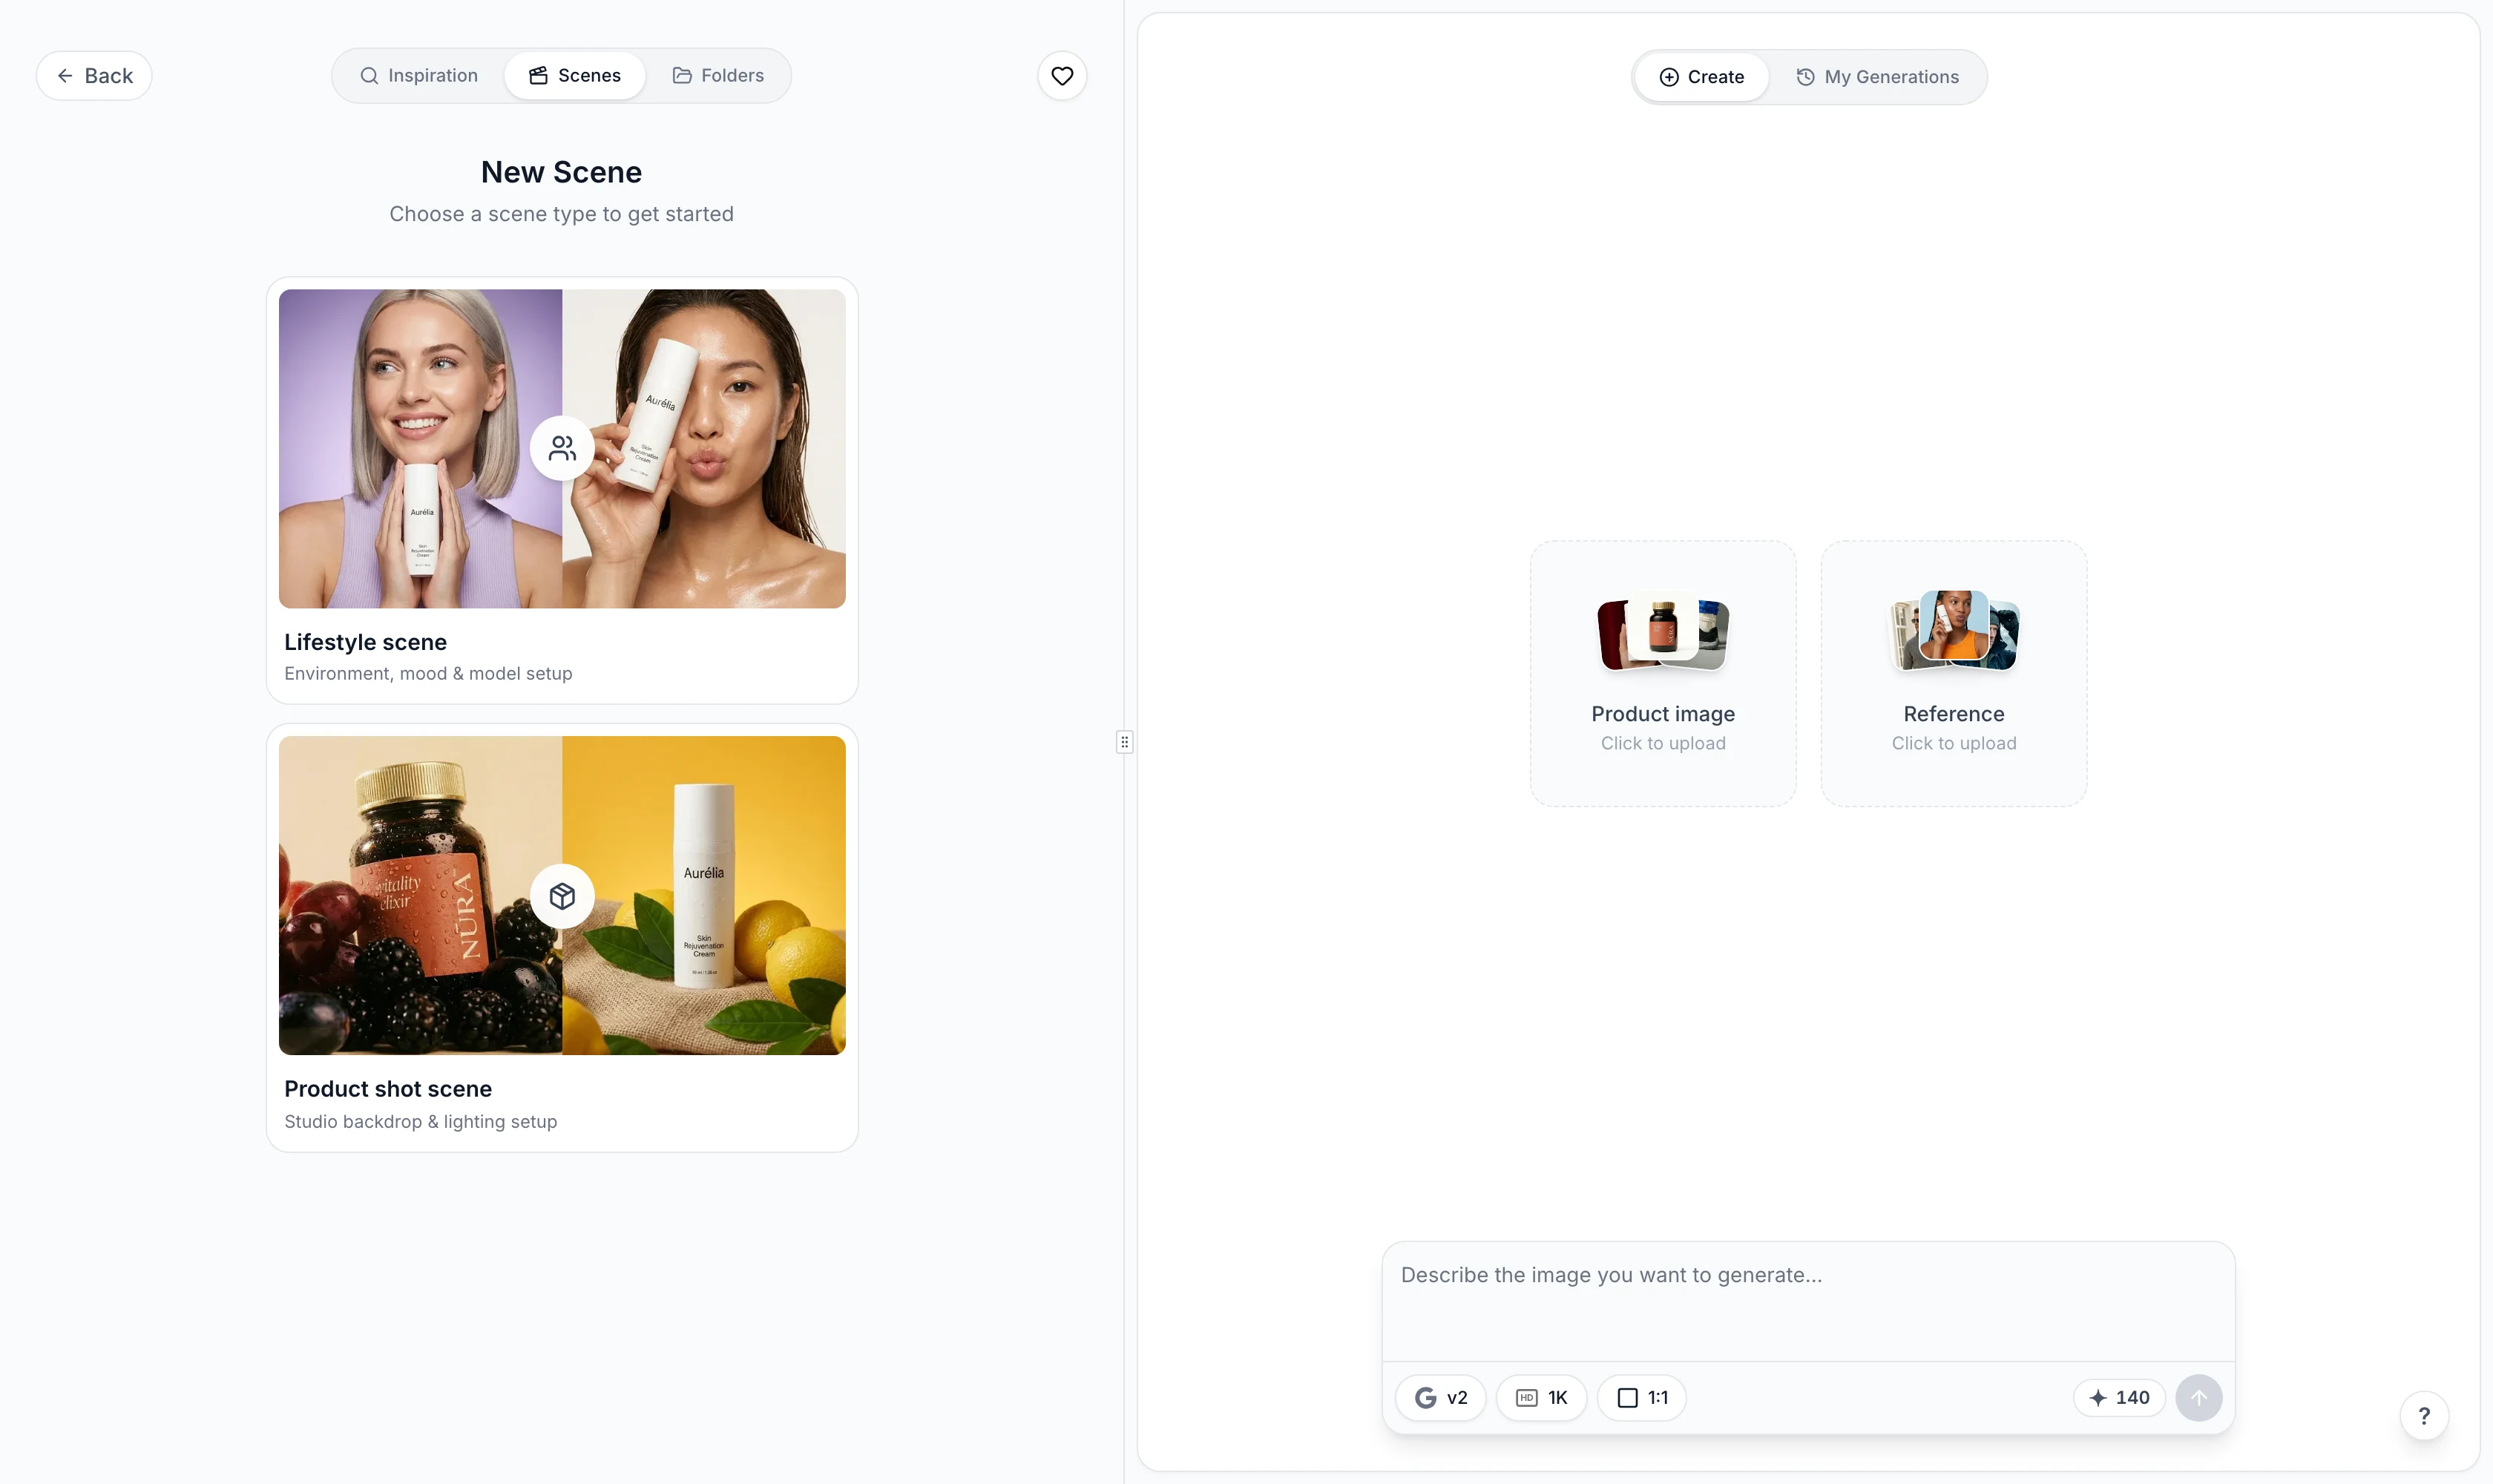Image resolution: width=2493 pixels, height=1484 pixels.
Task: Open the My Generations tab
Action: tap(1877, 77)
